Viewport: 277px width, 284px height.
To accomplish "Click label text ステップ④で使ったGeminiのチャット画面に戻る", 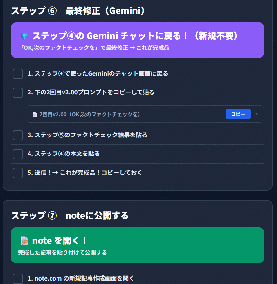I will tap(98, 73).
